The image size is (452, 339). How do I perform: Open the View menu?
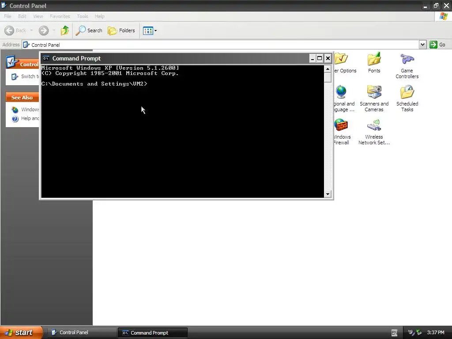click(x=38, y=16)
